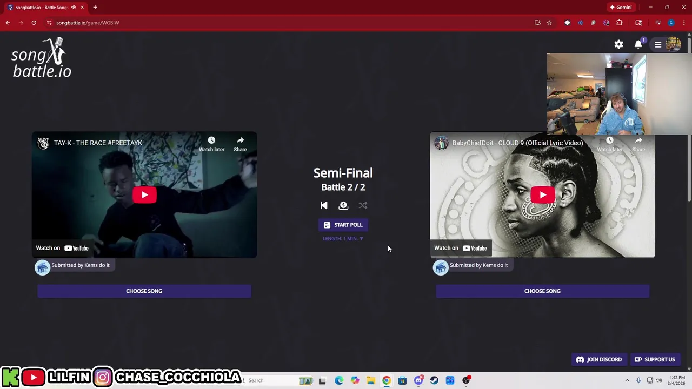Select the songbattle.io browser tab
This screenshot has width=692, height=389.
[41, 8]
